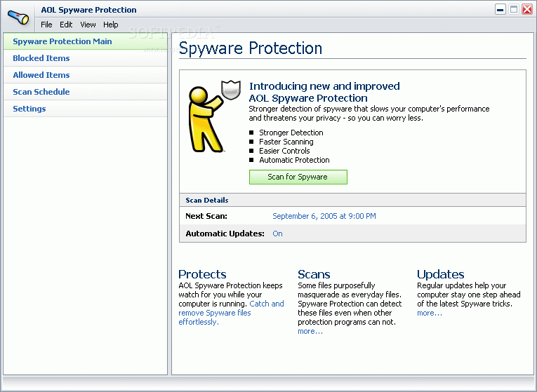Close the AOL Spyware Protection window
Viewport: 537px width, 392px height.
(527, 10)
